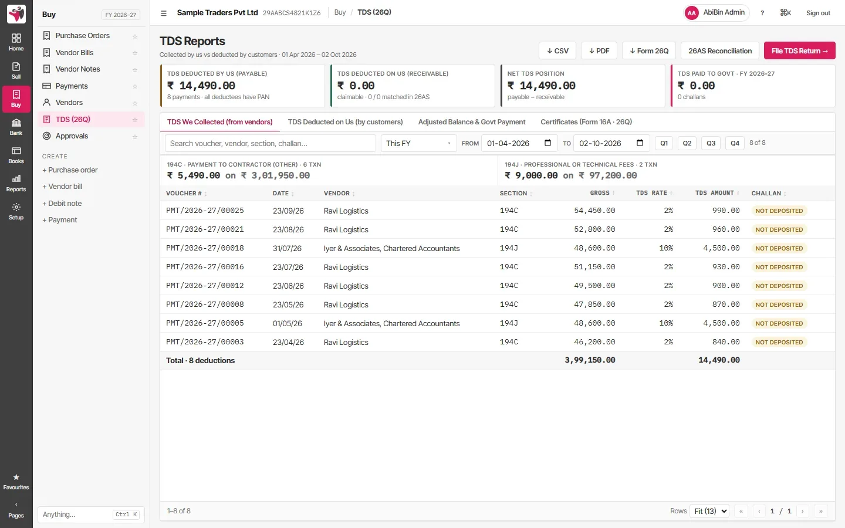Open the Pages navigation at sidebar bottom

(x=16, y=510)
